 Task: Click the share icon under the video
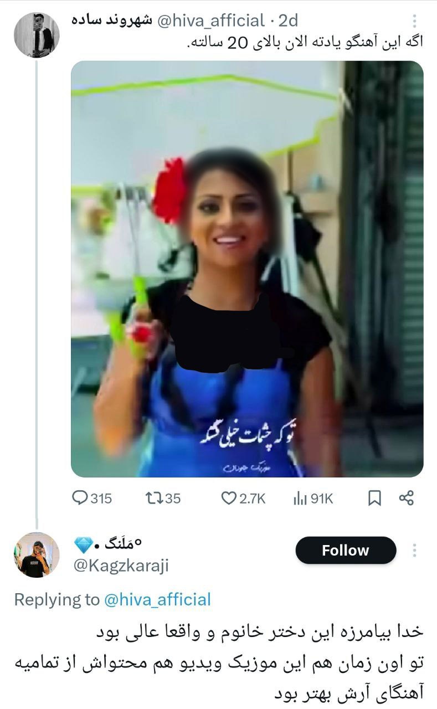(x=407, y=498)
